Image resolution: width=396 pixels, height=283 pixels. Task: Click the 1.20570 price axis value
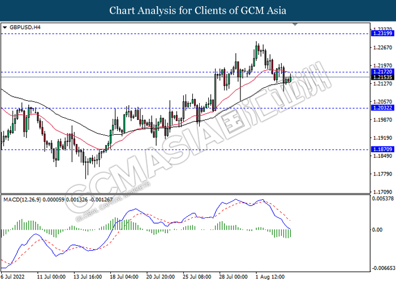coord(383,102)
